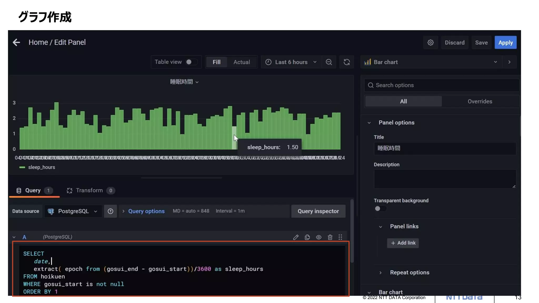Click the query A drag handle icon
The width and height of the screenshot is (539, 303).
tap(340, 237)
